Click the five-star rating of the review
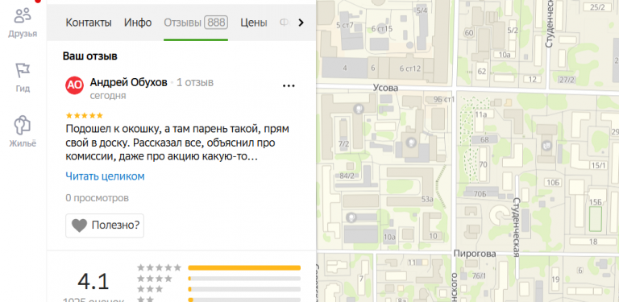 pyautogui.click(x=85, y=115)
